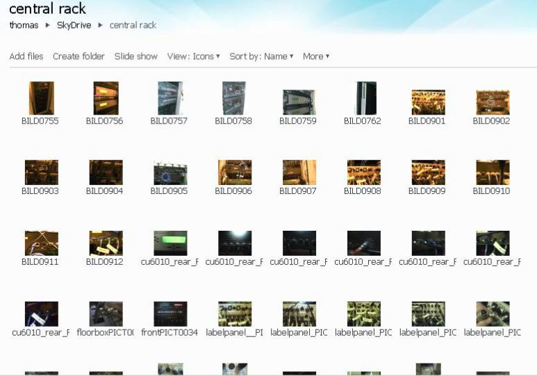This screenshot has height=376, width=537.
Task: Open the Sort by: Name dropdown
Action: pyautogui.click(x=261, y=56)
